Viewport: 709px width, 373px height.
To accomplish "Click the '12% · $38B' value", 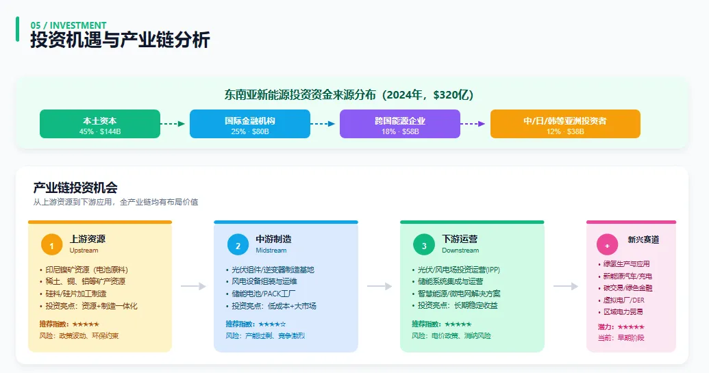I will [x=565, y=131].
